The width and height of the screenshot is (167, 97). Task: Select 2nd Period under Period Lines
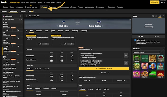click(38, 69)
